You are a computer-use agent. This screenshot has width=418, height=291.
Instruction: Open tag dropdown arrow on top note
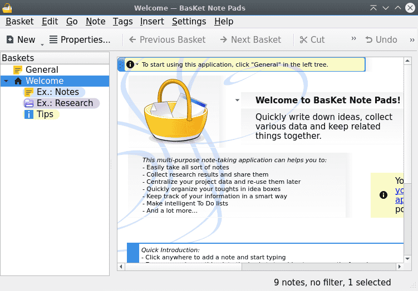click(x=137, y=64)
